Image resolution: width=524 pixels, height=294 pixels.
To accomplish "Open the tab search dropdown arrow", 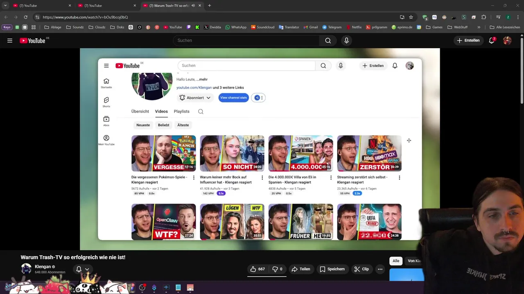I will 5,6.
